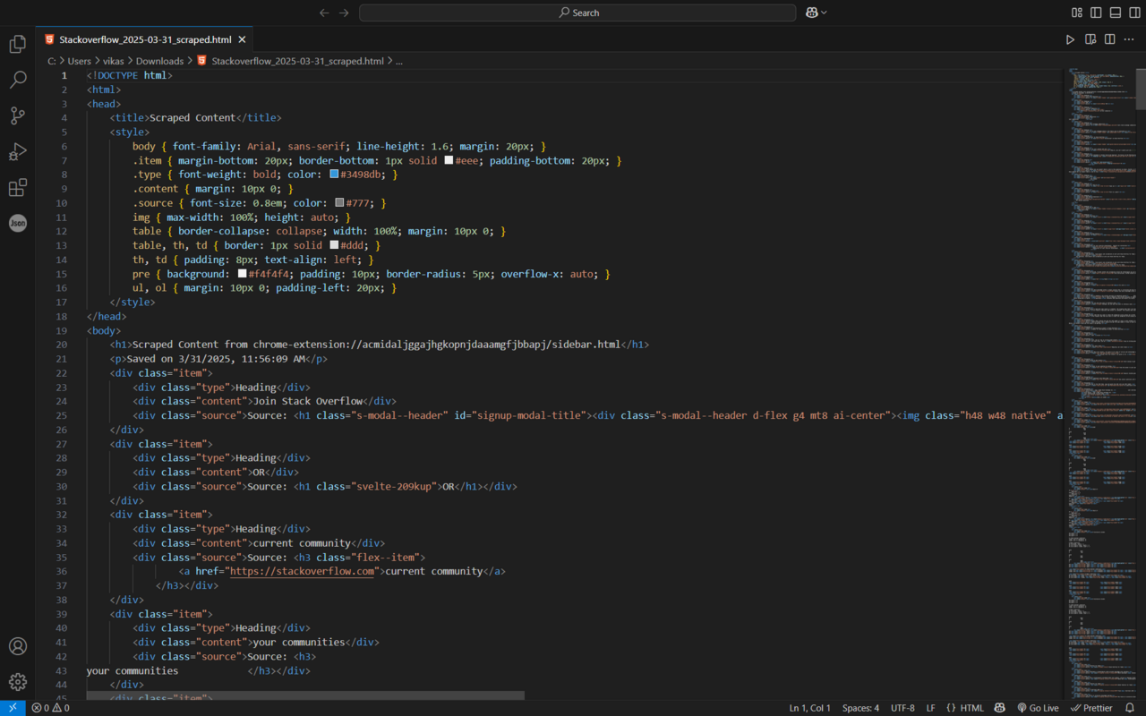Toggle the secondary side bar
This screenshot has width=1146, height=716.
(1134, 13)
